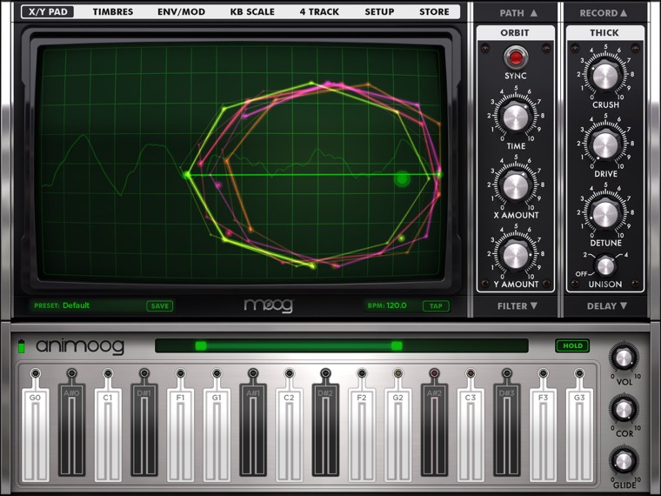Play the A#1 black key
This screenshot has width=661, height=496.
(253, 430)
